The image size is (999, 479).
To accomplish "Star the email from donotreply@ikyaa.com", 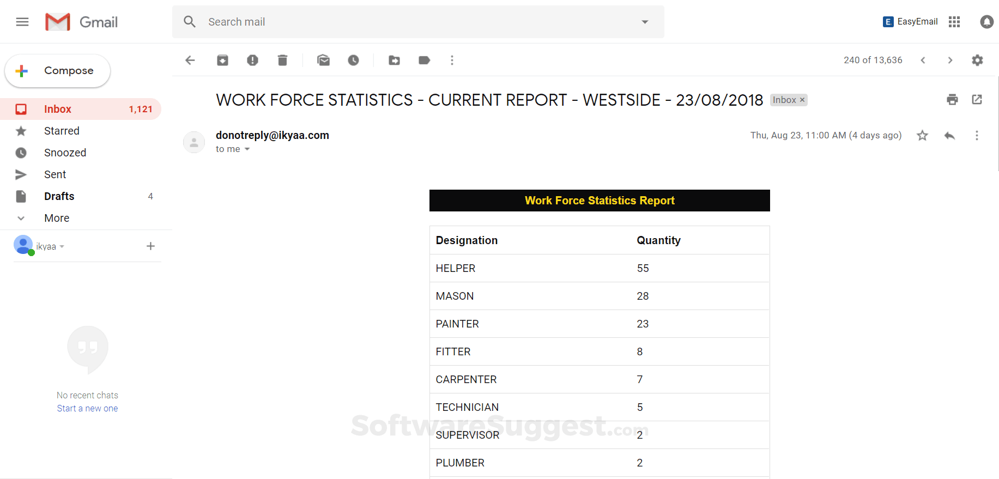I will click(x=922, y=136).
